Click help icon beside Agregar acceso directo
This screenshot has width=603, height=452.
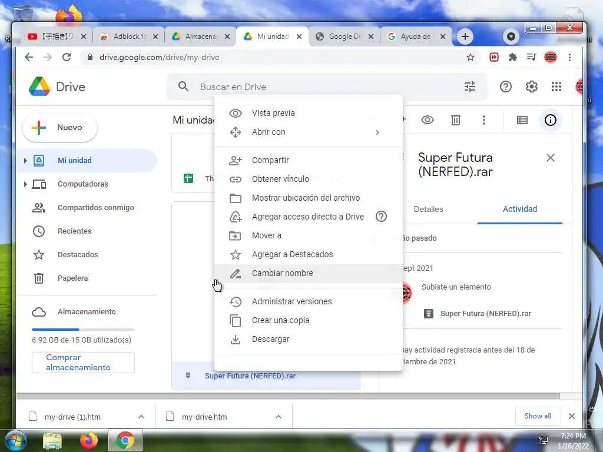[381, 217]
